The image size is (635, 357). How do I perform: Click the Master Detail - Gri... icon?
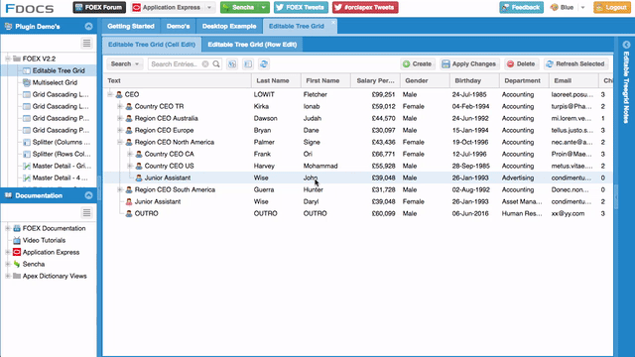coord(27,166)
